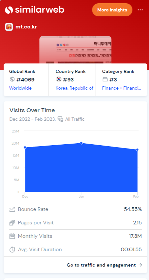This screenshot has height=280, width=149.
Task: Click the #93 country rank value
Action: [68, 79]
